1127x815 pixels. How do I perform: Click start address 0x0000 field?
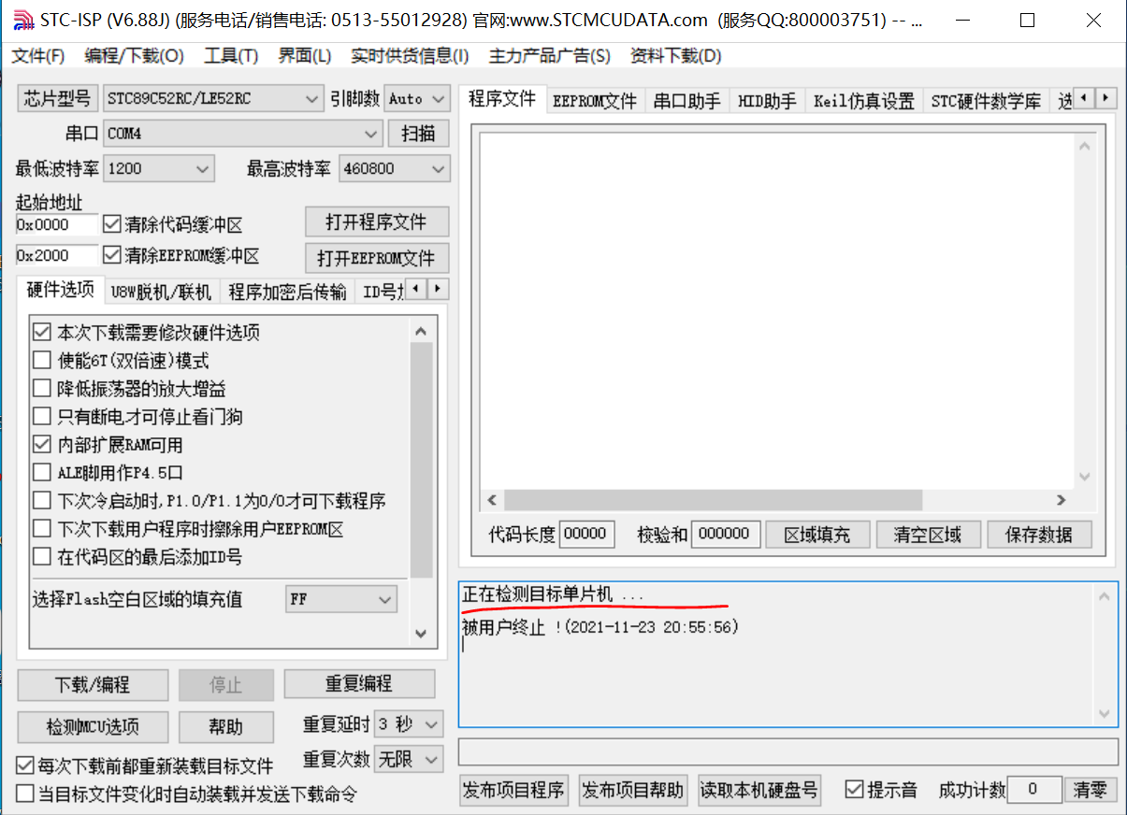[57, 224]
